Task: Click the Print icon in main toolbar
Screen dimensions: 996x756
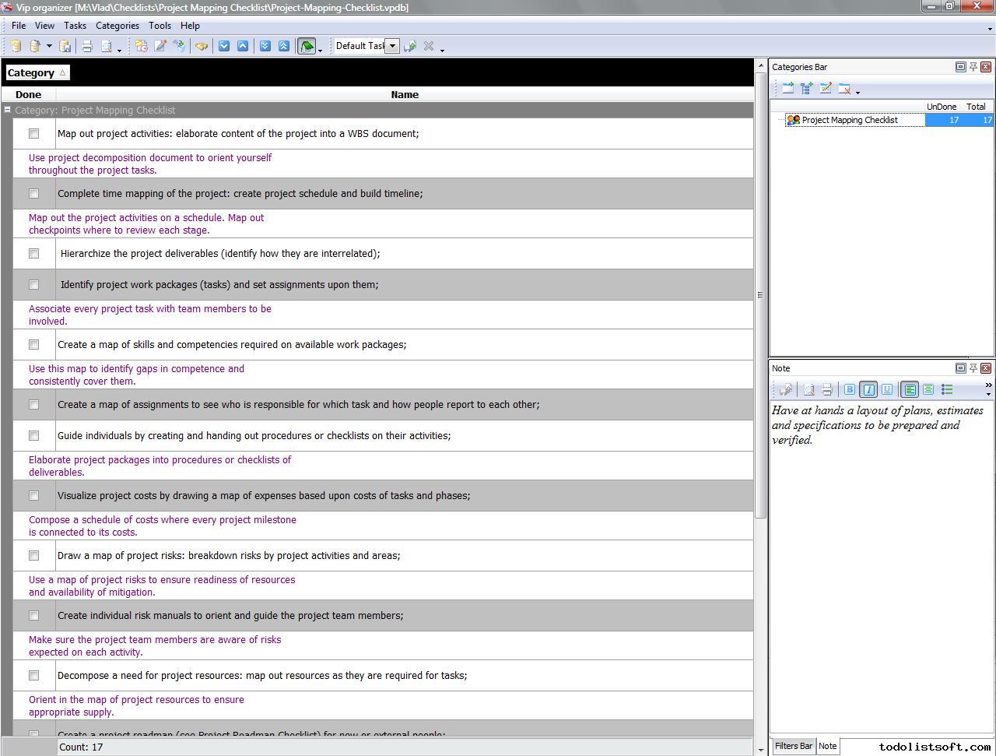Action: 87,46
